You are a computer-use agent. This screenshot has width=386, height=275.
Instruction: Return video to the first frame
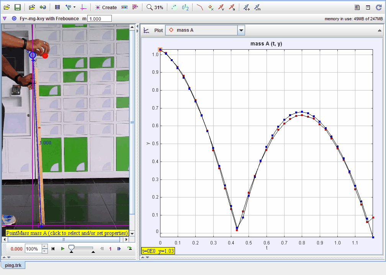click(53, 249)
